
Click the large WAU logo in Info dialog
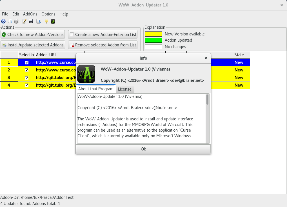coord(86,74)
